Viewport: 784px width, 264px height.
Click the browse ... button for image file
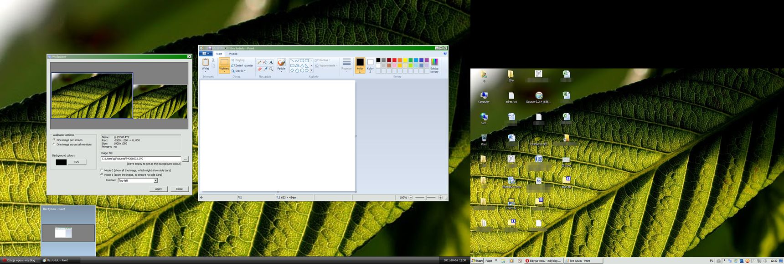(x=185, y=159)
